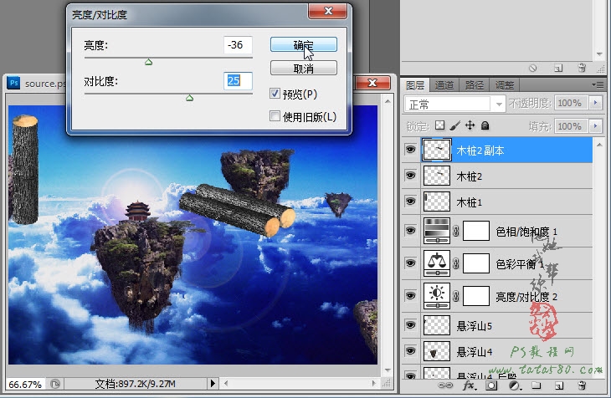Click the fill 100% field
The width and height of the screenshot is (611, 398).
coord(572,126)
